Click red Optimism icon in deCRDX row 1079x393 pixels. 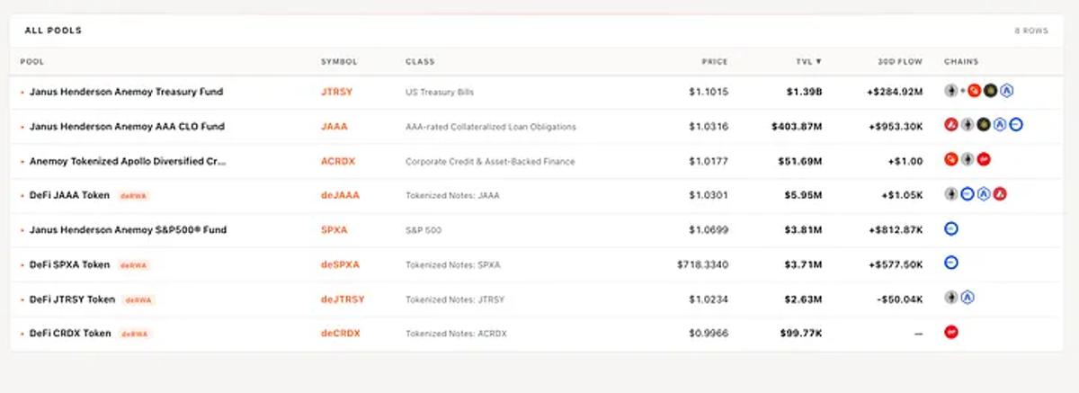[951, 332]
